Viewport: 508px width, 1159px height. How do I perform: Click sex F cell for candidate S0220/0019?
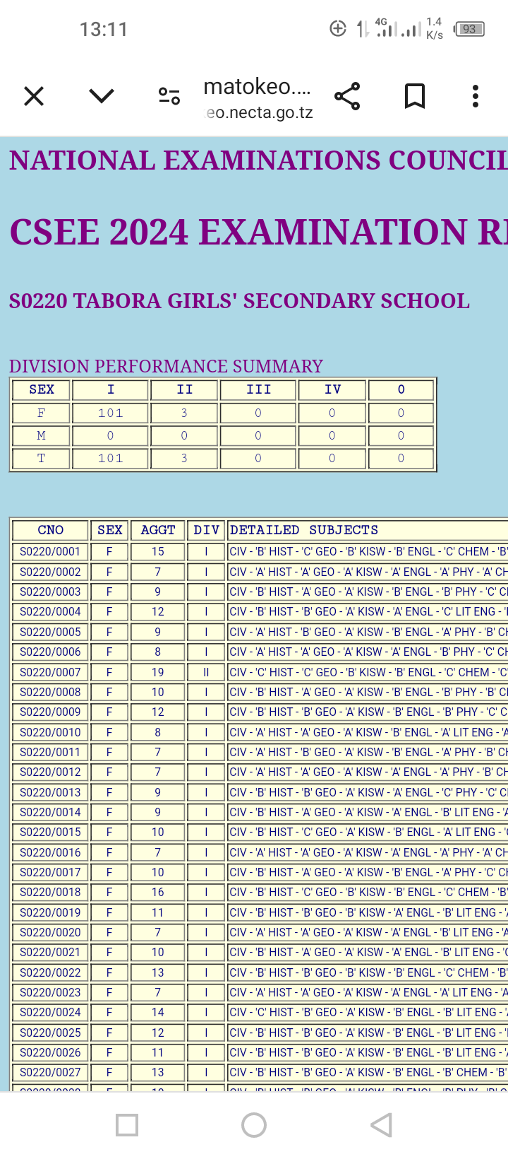click(109, 912)
